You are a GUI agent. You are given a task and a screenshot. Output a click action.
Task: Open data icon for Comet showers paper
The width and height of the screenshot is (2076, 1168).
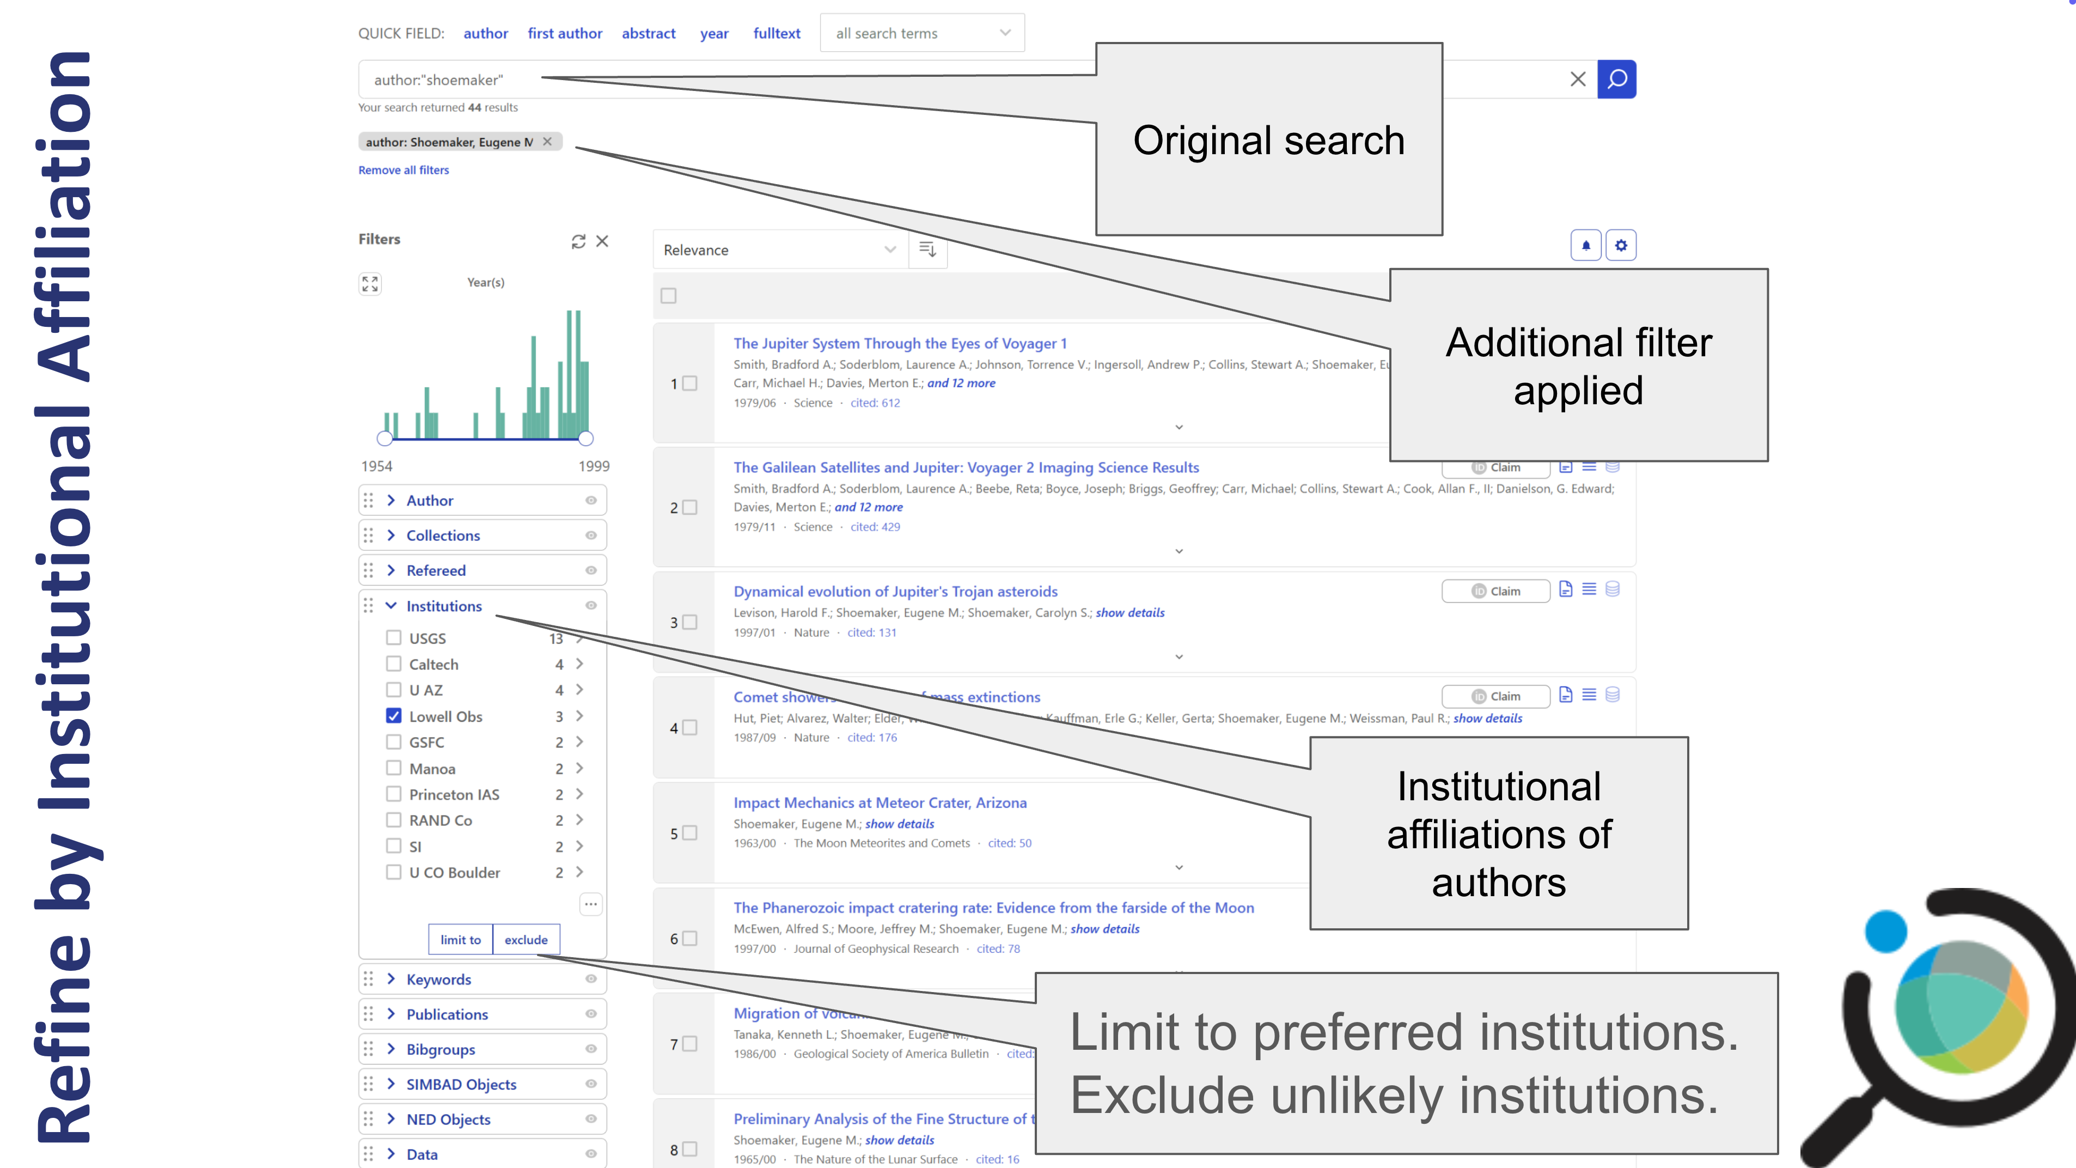pos(1612,695)
